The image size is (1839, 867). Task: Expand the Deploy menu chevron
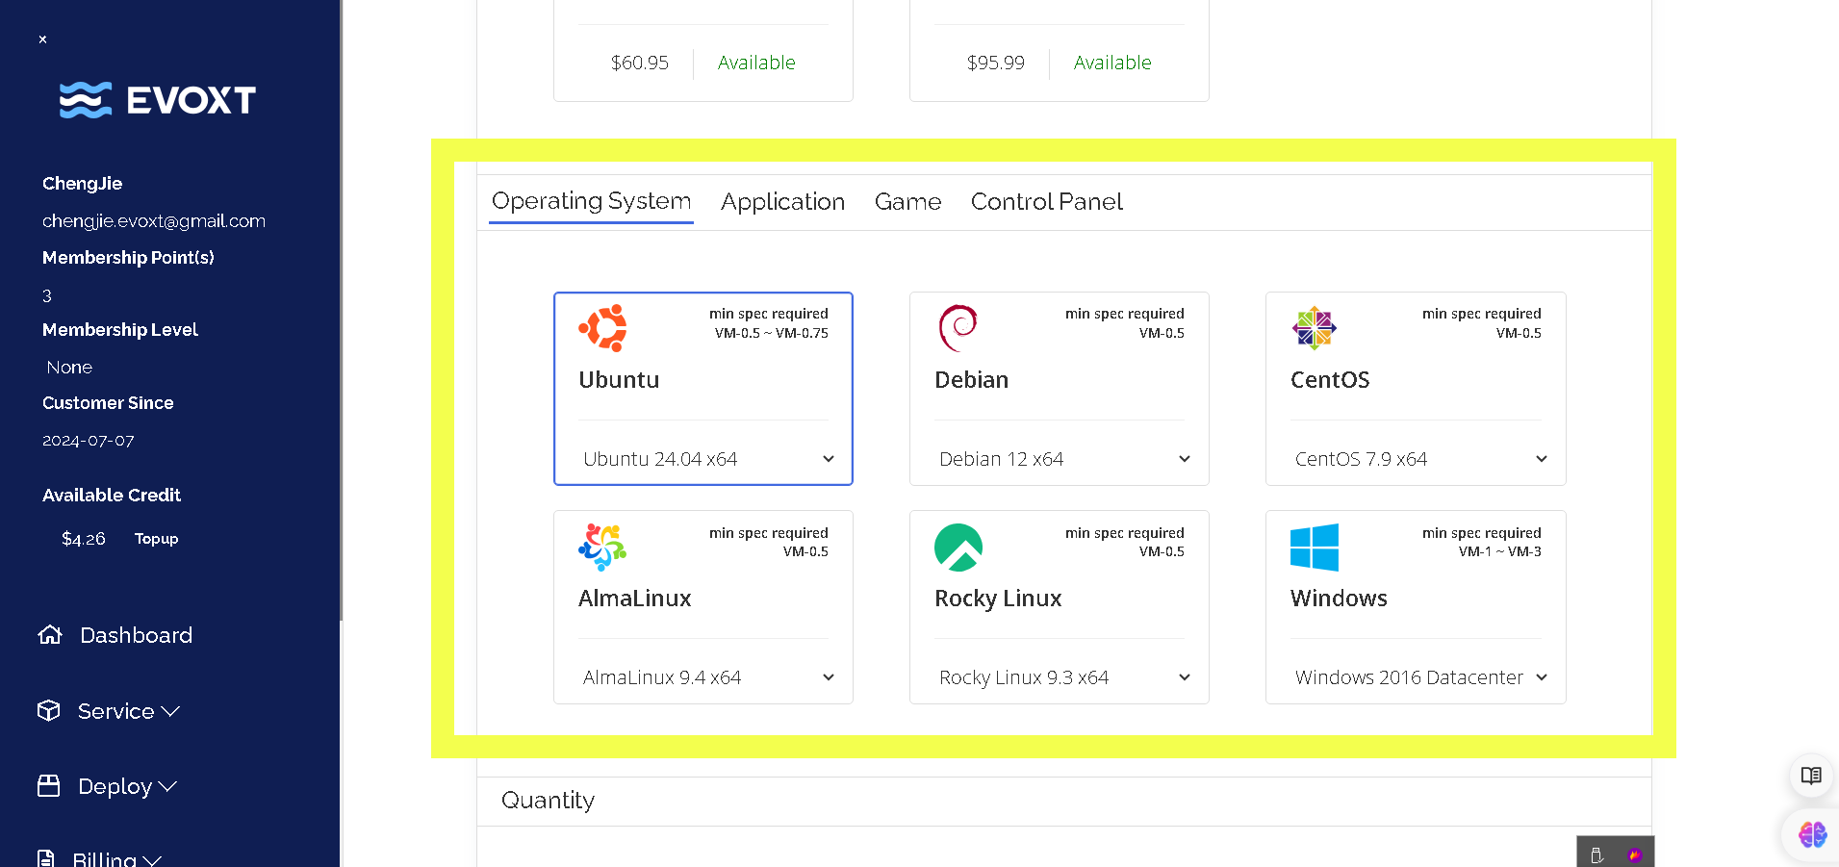(167, 786)
